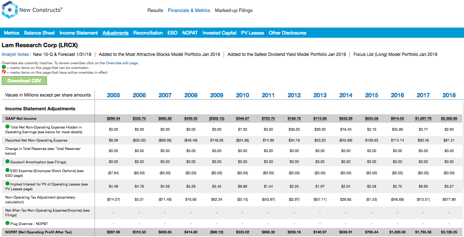Click green override dot beside ESO Expense
This screenshot has width=464, height=237.
pos(7,170)
